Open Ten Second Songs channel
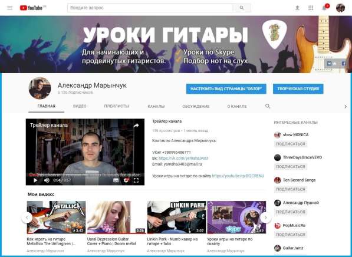The height and width of the screenshot is (257, 352). [300, 180]
